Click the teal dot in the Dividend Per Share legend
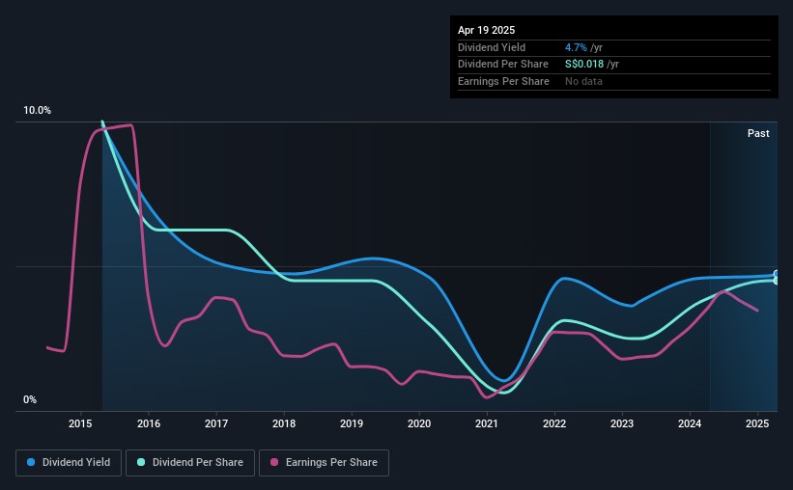The height and width of the screenshot is (490, 793). click(x=141, y=463)
